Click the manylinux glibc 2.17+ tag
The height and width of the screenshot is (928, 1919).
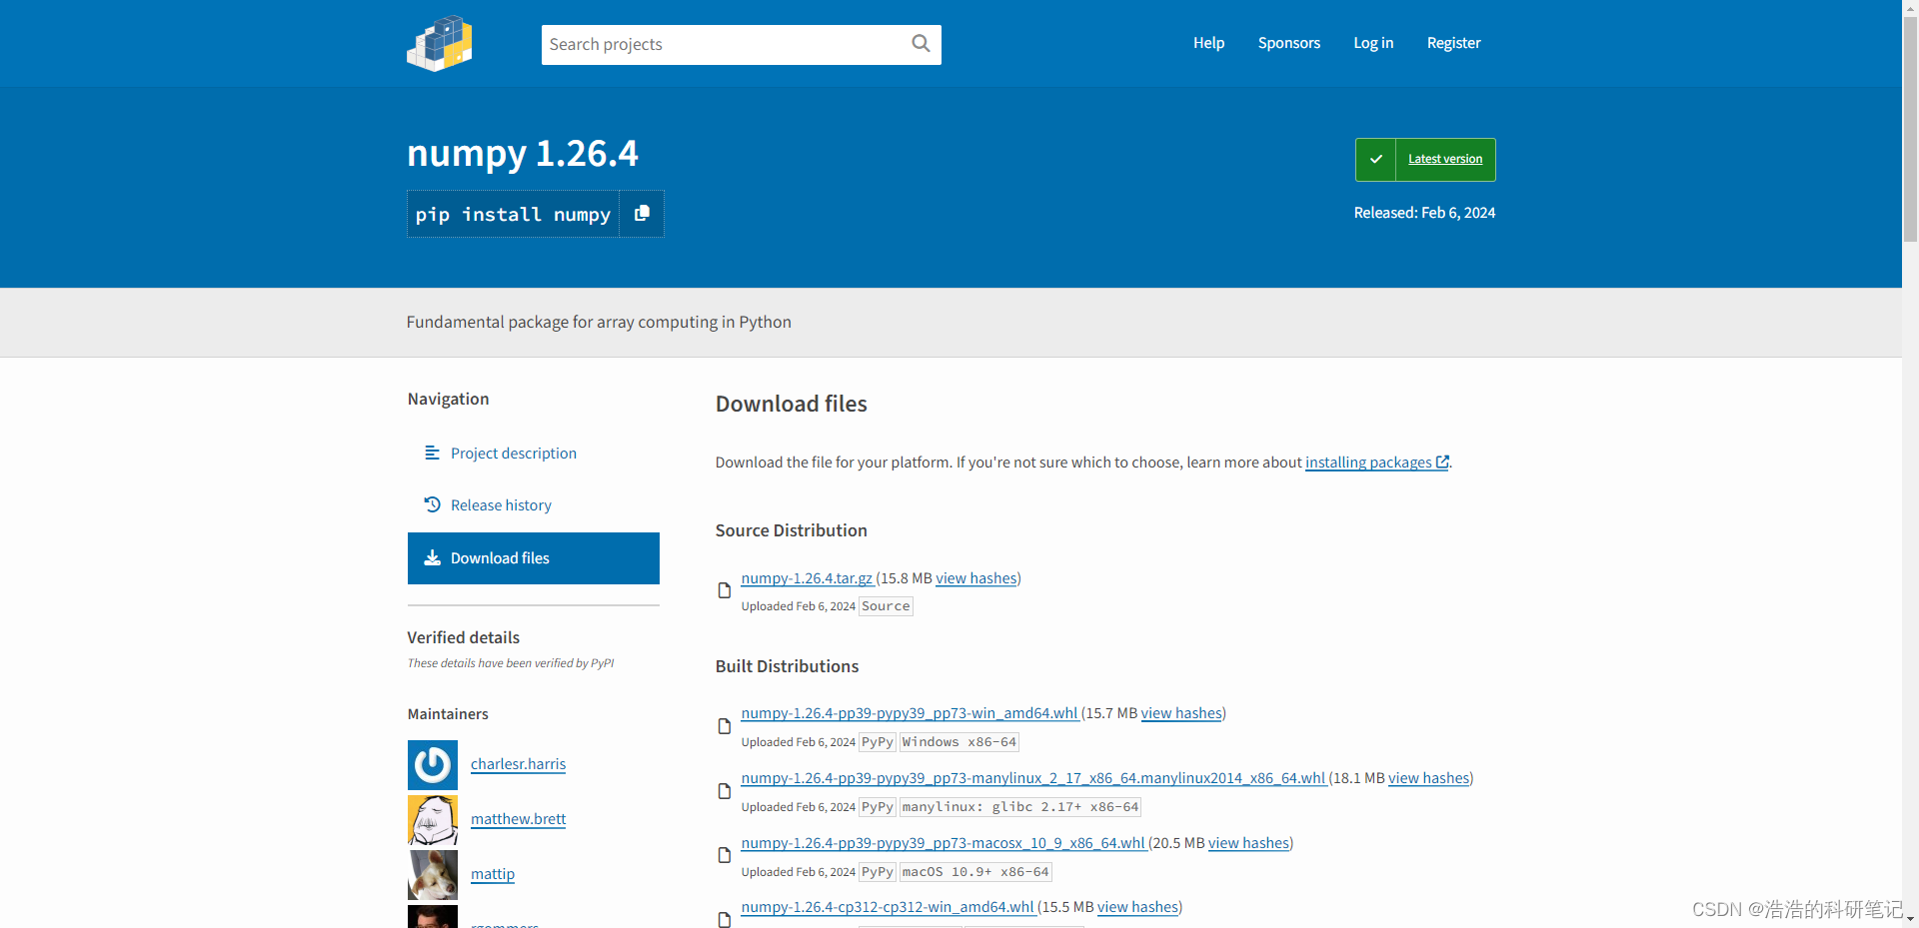(1019, 807)
